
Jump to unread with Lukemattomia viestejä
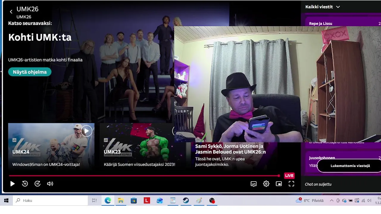pyautogui.click(x=350, y=166)
